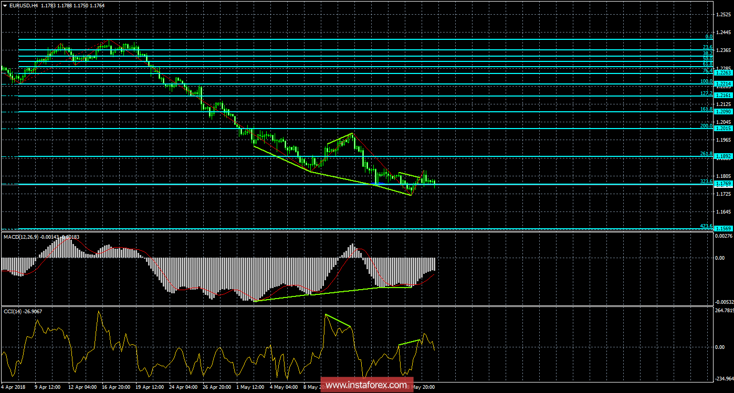Select the 161.8 Fibonacci level label
The height and width of the screenshot is (393, 734).
pyautogui.click(x=706, y=109)
